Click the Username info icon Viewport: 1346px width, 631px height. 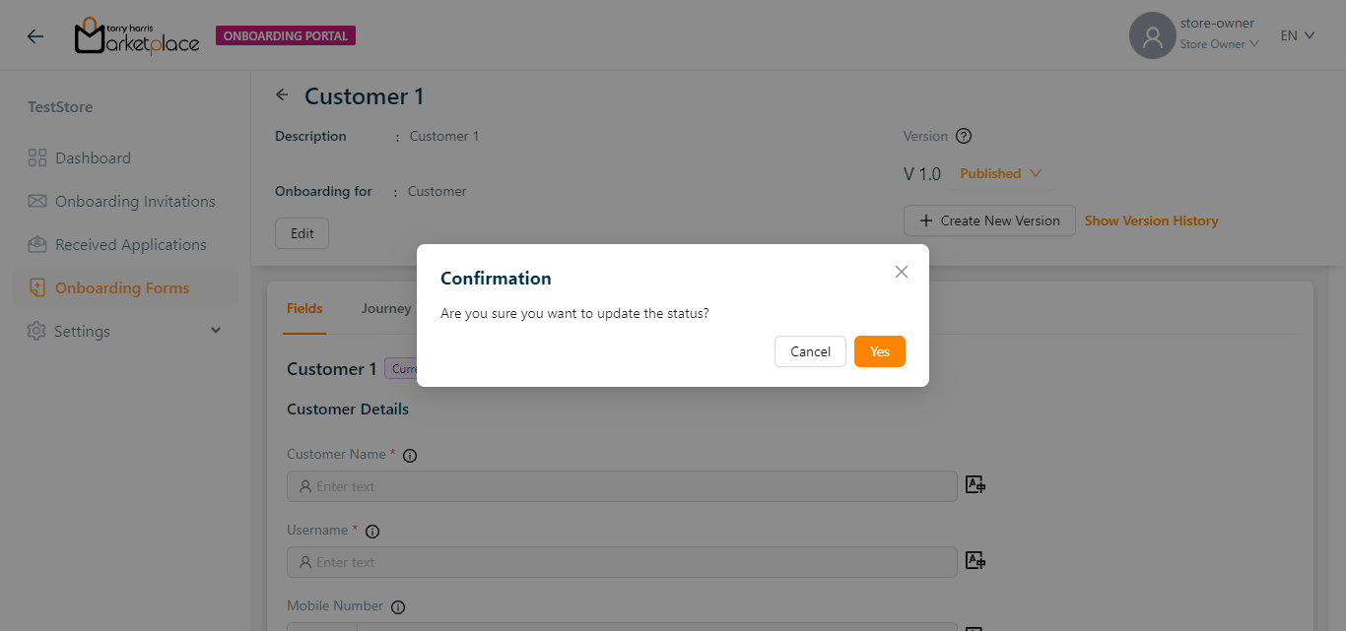pyautogui.click(x=372, y=532)
